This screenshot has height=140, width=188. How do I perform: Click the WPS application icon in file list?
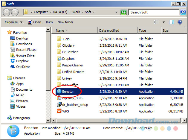[x=59, y=111]
